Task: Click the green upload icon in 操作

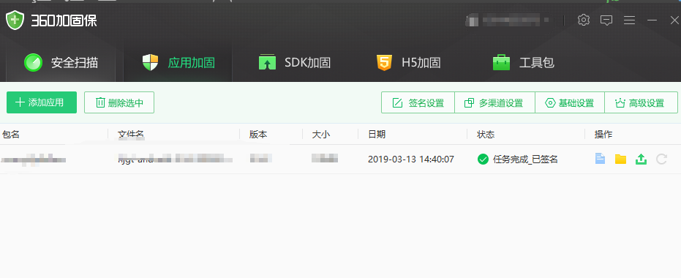Action: [x=641, y=159]
